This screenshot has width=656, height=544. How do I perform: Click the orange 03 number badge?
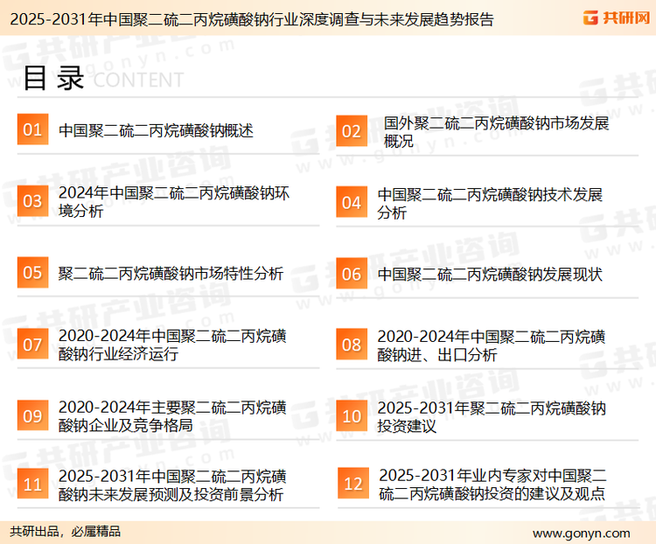point(32,201)
